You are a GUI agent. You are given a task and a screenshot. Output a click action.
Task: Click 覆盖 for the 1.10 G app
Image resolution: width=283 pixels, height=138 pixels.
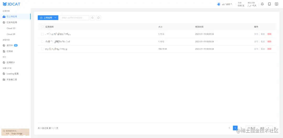point(263,41)
